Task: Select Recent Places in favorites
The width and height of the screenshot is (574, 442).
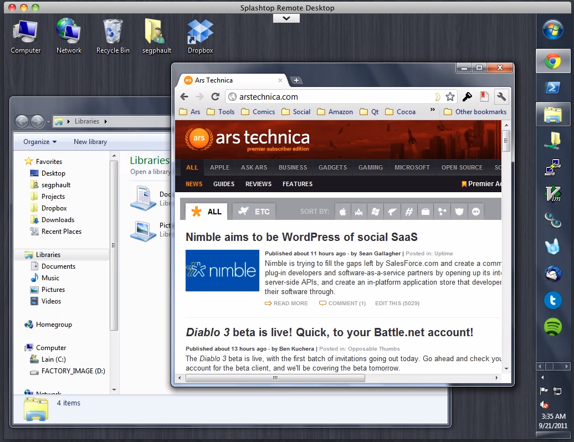Action: coord(56,231)
